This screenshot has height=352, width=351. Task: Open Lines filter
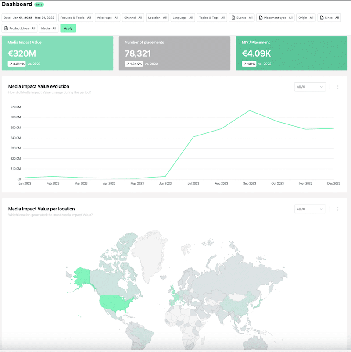(329, 18)
